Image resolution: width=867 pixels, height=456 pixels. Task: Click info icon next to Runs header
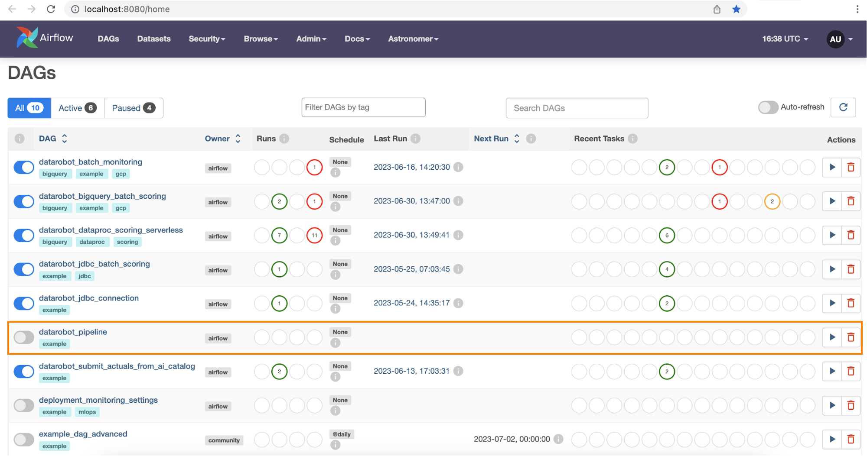(x=284, y=139)
